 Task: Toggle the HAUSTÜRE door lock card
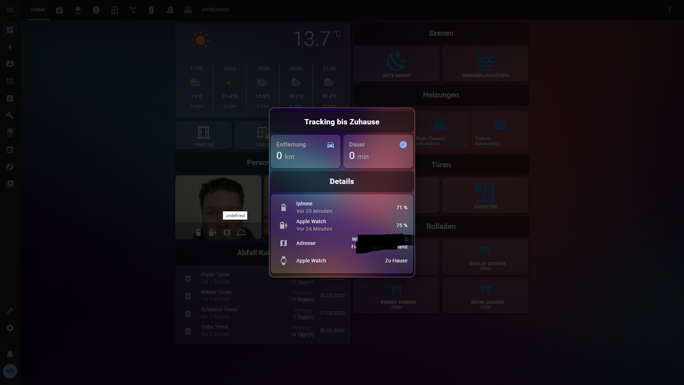486,196
